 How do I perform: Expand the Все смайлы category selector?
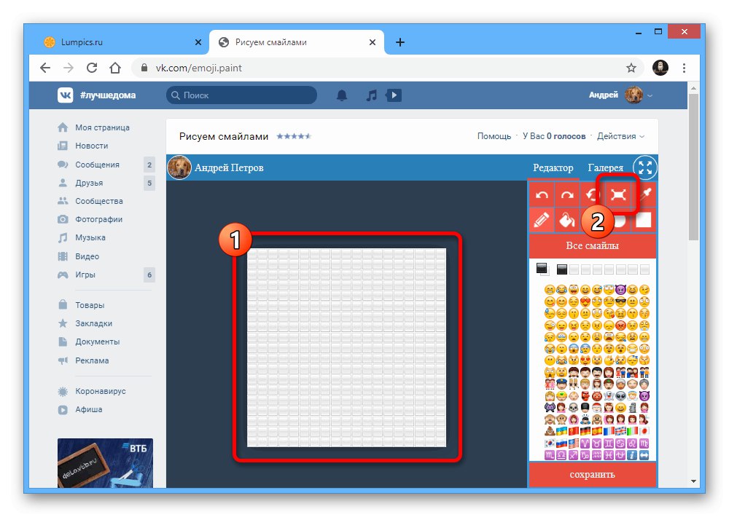pos(592,245)
